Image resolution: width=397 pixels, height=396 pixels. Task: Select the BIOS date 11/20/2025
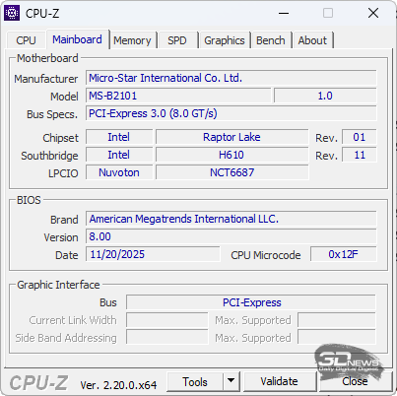[153, 254]
